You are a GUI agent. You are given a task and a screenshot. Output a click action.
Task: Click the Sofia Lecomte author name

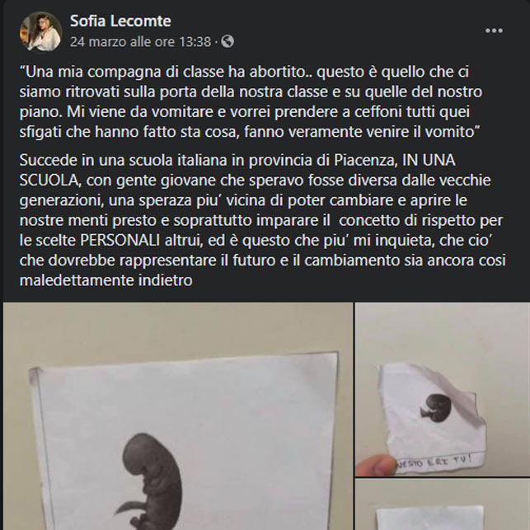click(120, 21)
